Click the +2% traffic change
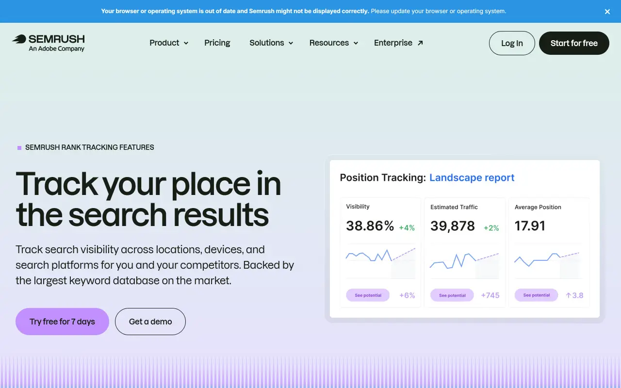This screenshot has width=621, height=388. (x=491, y=228)
